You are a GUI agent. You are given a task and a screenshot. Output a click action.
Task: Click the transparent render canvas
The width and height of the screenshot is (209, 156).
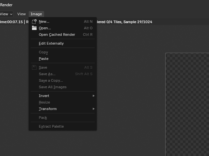click(187, 105)
